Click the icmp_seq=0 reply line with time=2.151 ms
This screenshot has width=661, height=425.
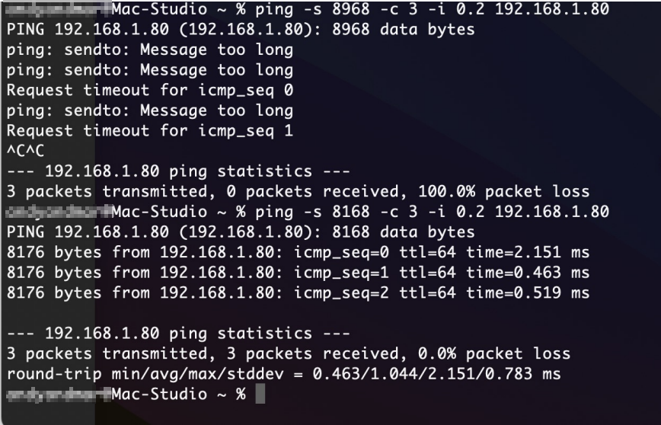(x=296, y=251)
